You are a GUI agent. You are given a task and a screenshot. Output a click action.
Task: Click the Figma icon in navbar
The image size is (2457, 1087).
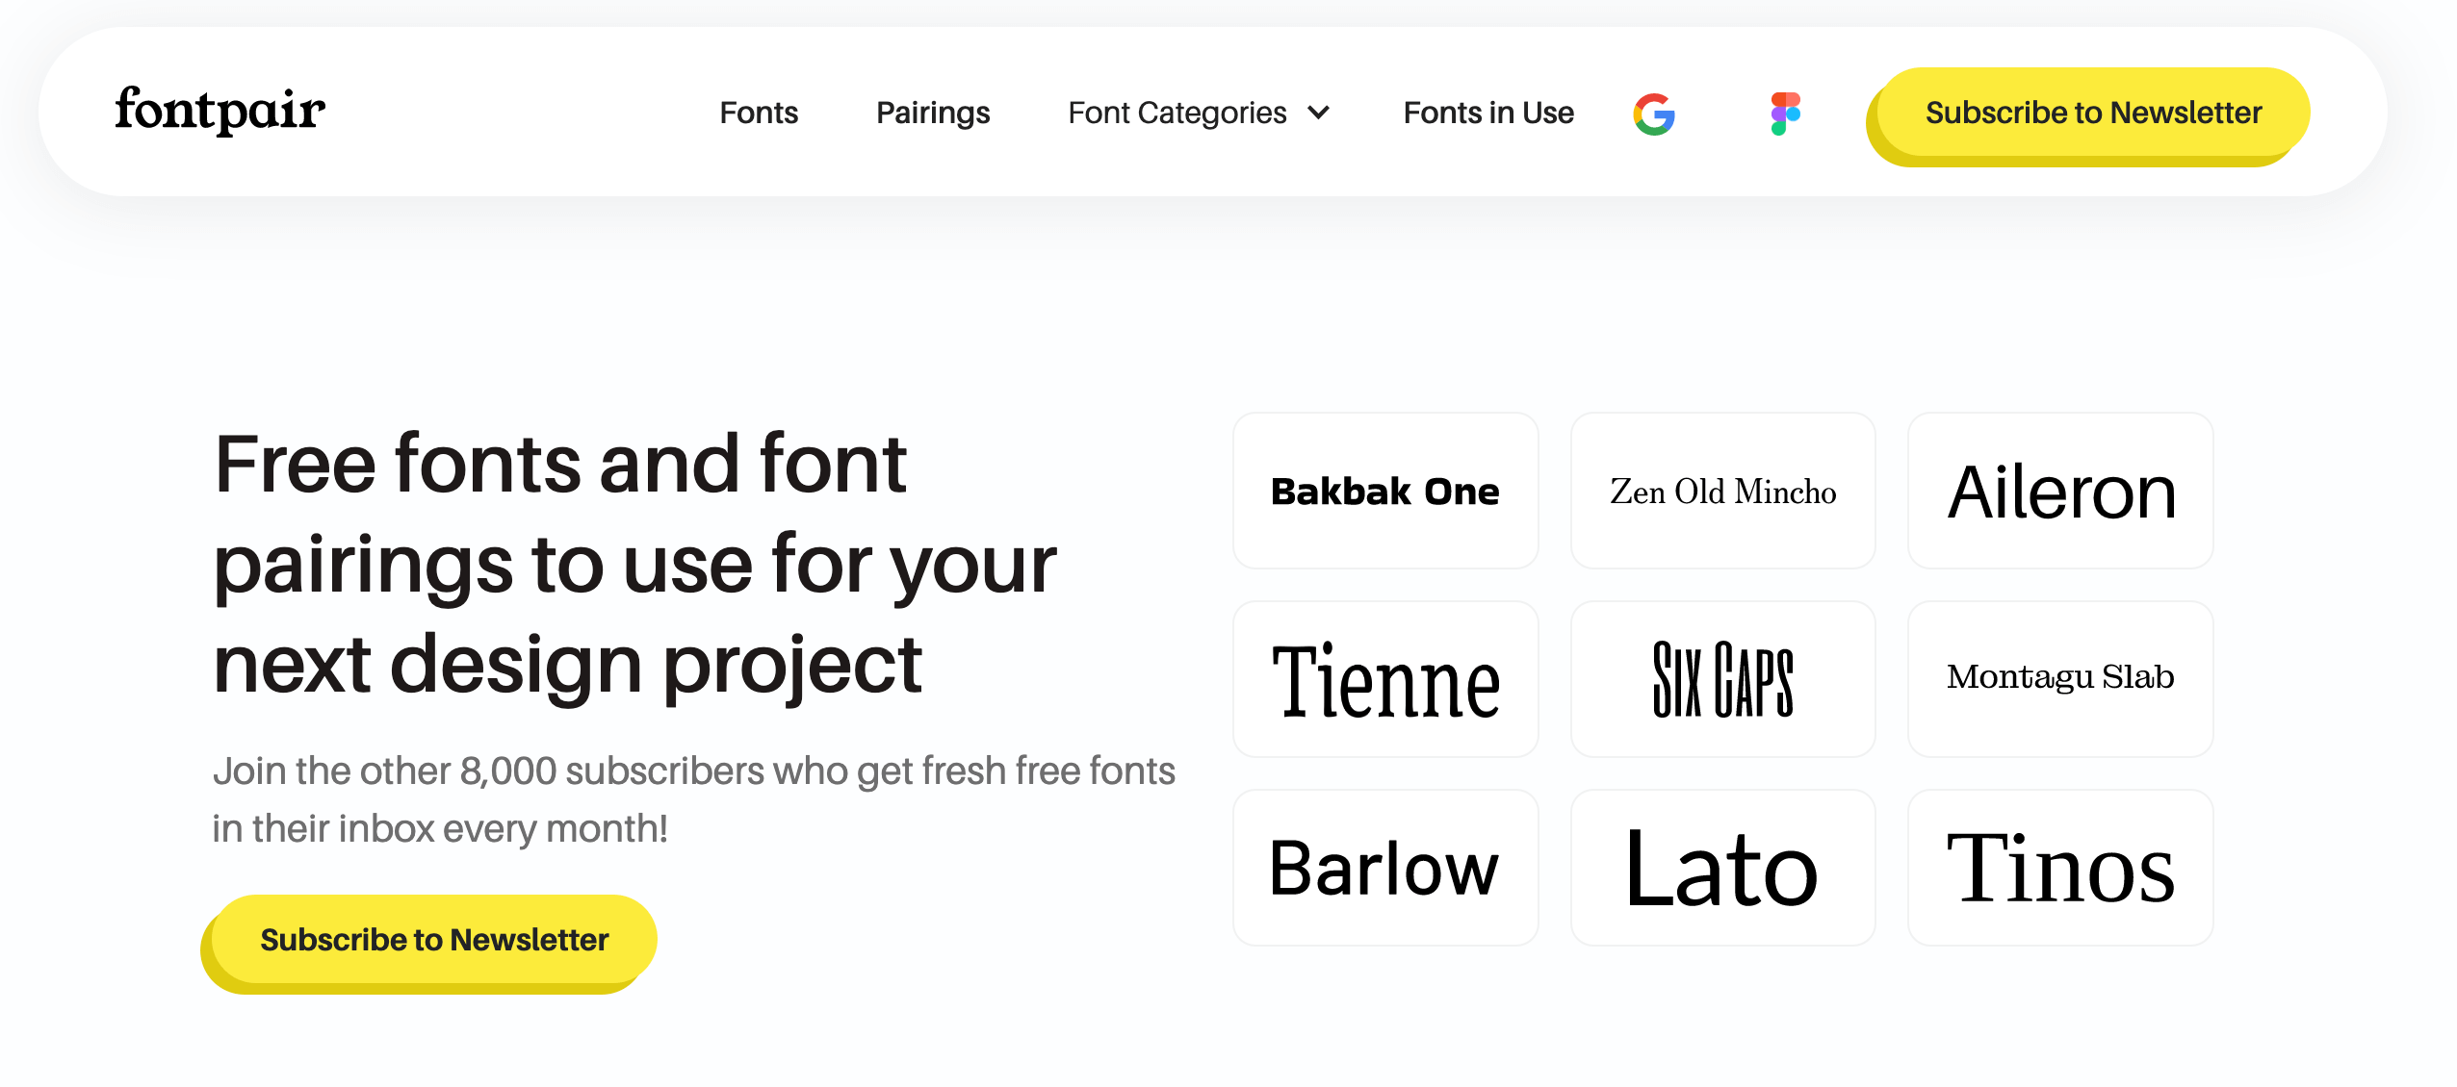(1785, 114)
